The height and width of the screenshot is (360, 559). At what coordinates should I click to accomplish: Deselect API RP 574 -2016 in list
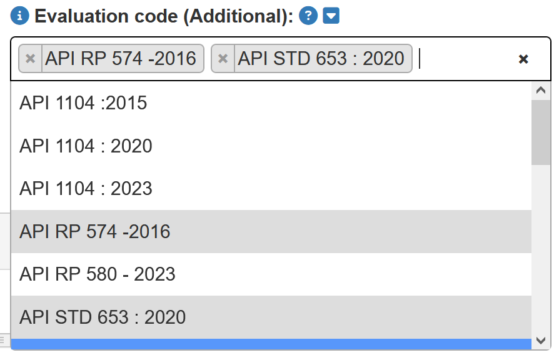95,232
